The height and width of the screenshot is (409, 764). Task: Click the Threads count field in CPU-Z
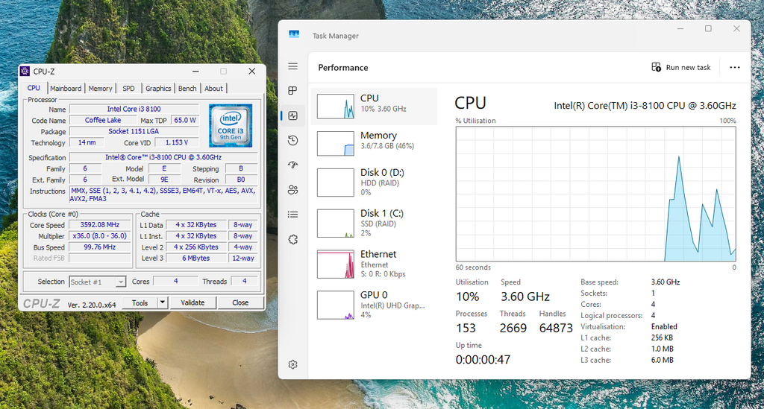point(245,281)
